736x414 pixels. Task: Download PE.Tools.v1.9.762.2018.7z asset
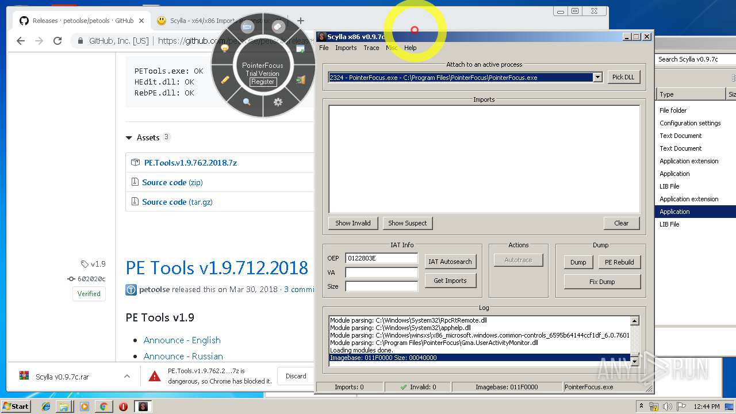click(x=190, y=163)
